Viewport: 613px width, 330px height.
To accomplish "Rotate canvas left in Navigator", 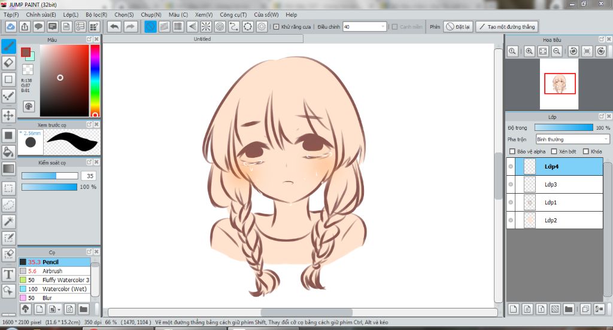I will tap(573, 51).
